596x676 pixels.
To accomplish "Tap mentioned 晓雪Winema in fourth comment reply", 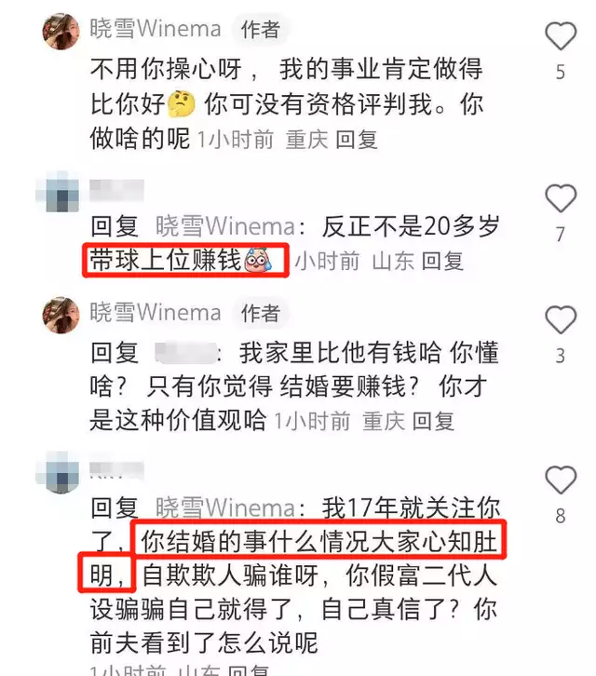I will [225, 507].
